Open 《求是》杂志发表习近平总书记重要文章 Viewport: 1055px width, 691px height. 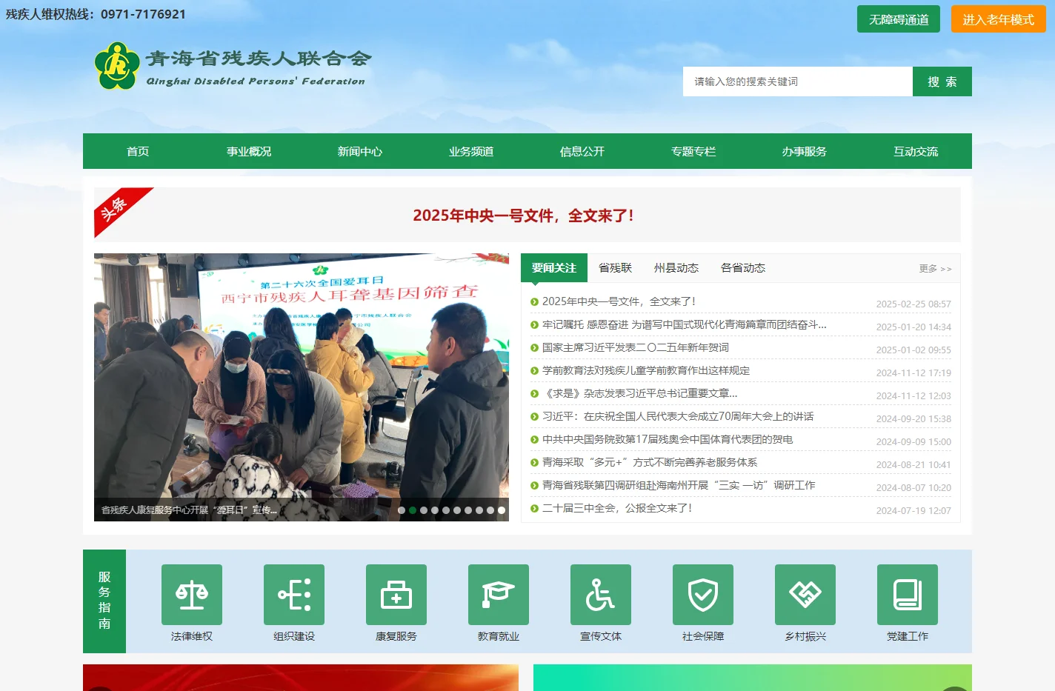pyautogui.click(x=640, y=393)
